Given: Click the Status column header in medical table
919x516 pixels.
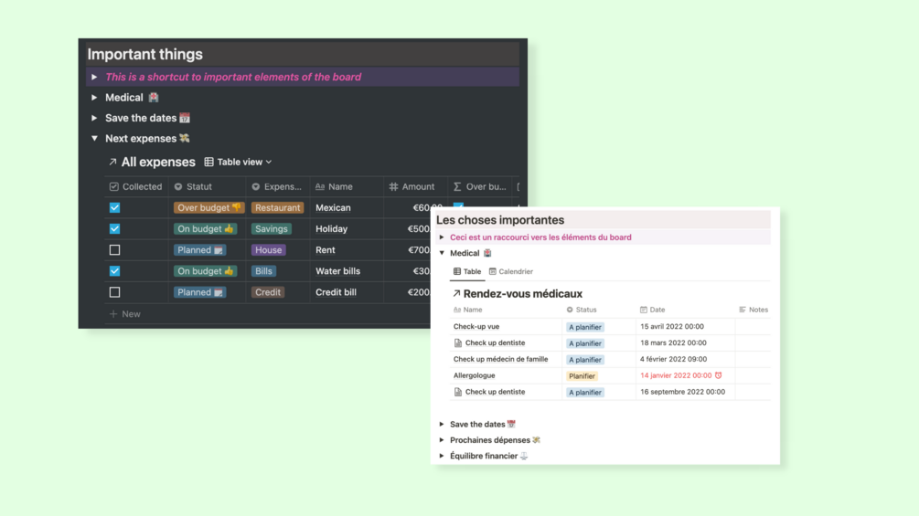Looking at the screenshot, I should (582, 311).
